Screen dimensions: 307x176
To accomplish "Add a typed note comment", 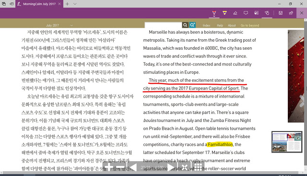I will pos(246,13).
